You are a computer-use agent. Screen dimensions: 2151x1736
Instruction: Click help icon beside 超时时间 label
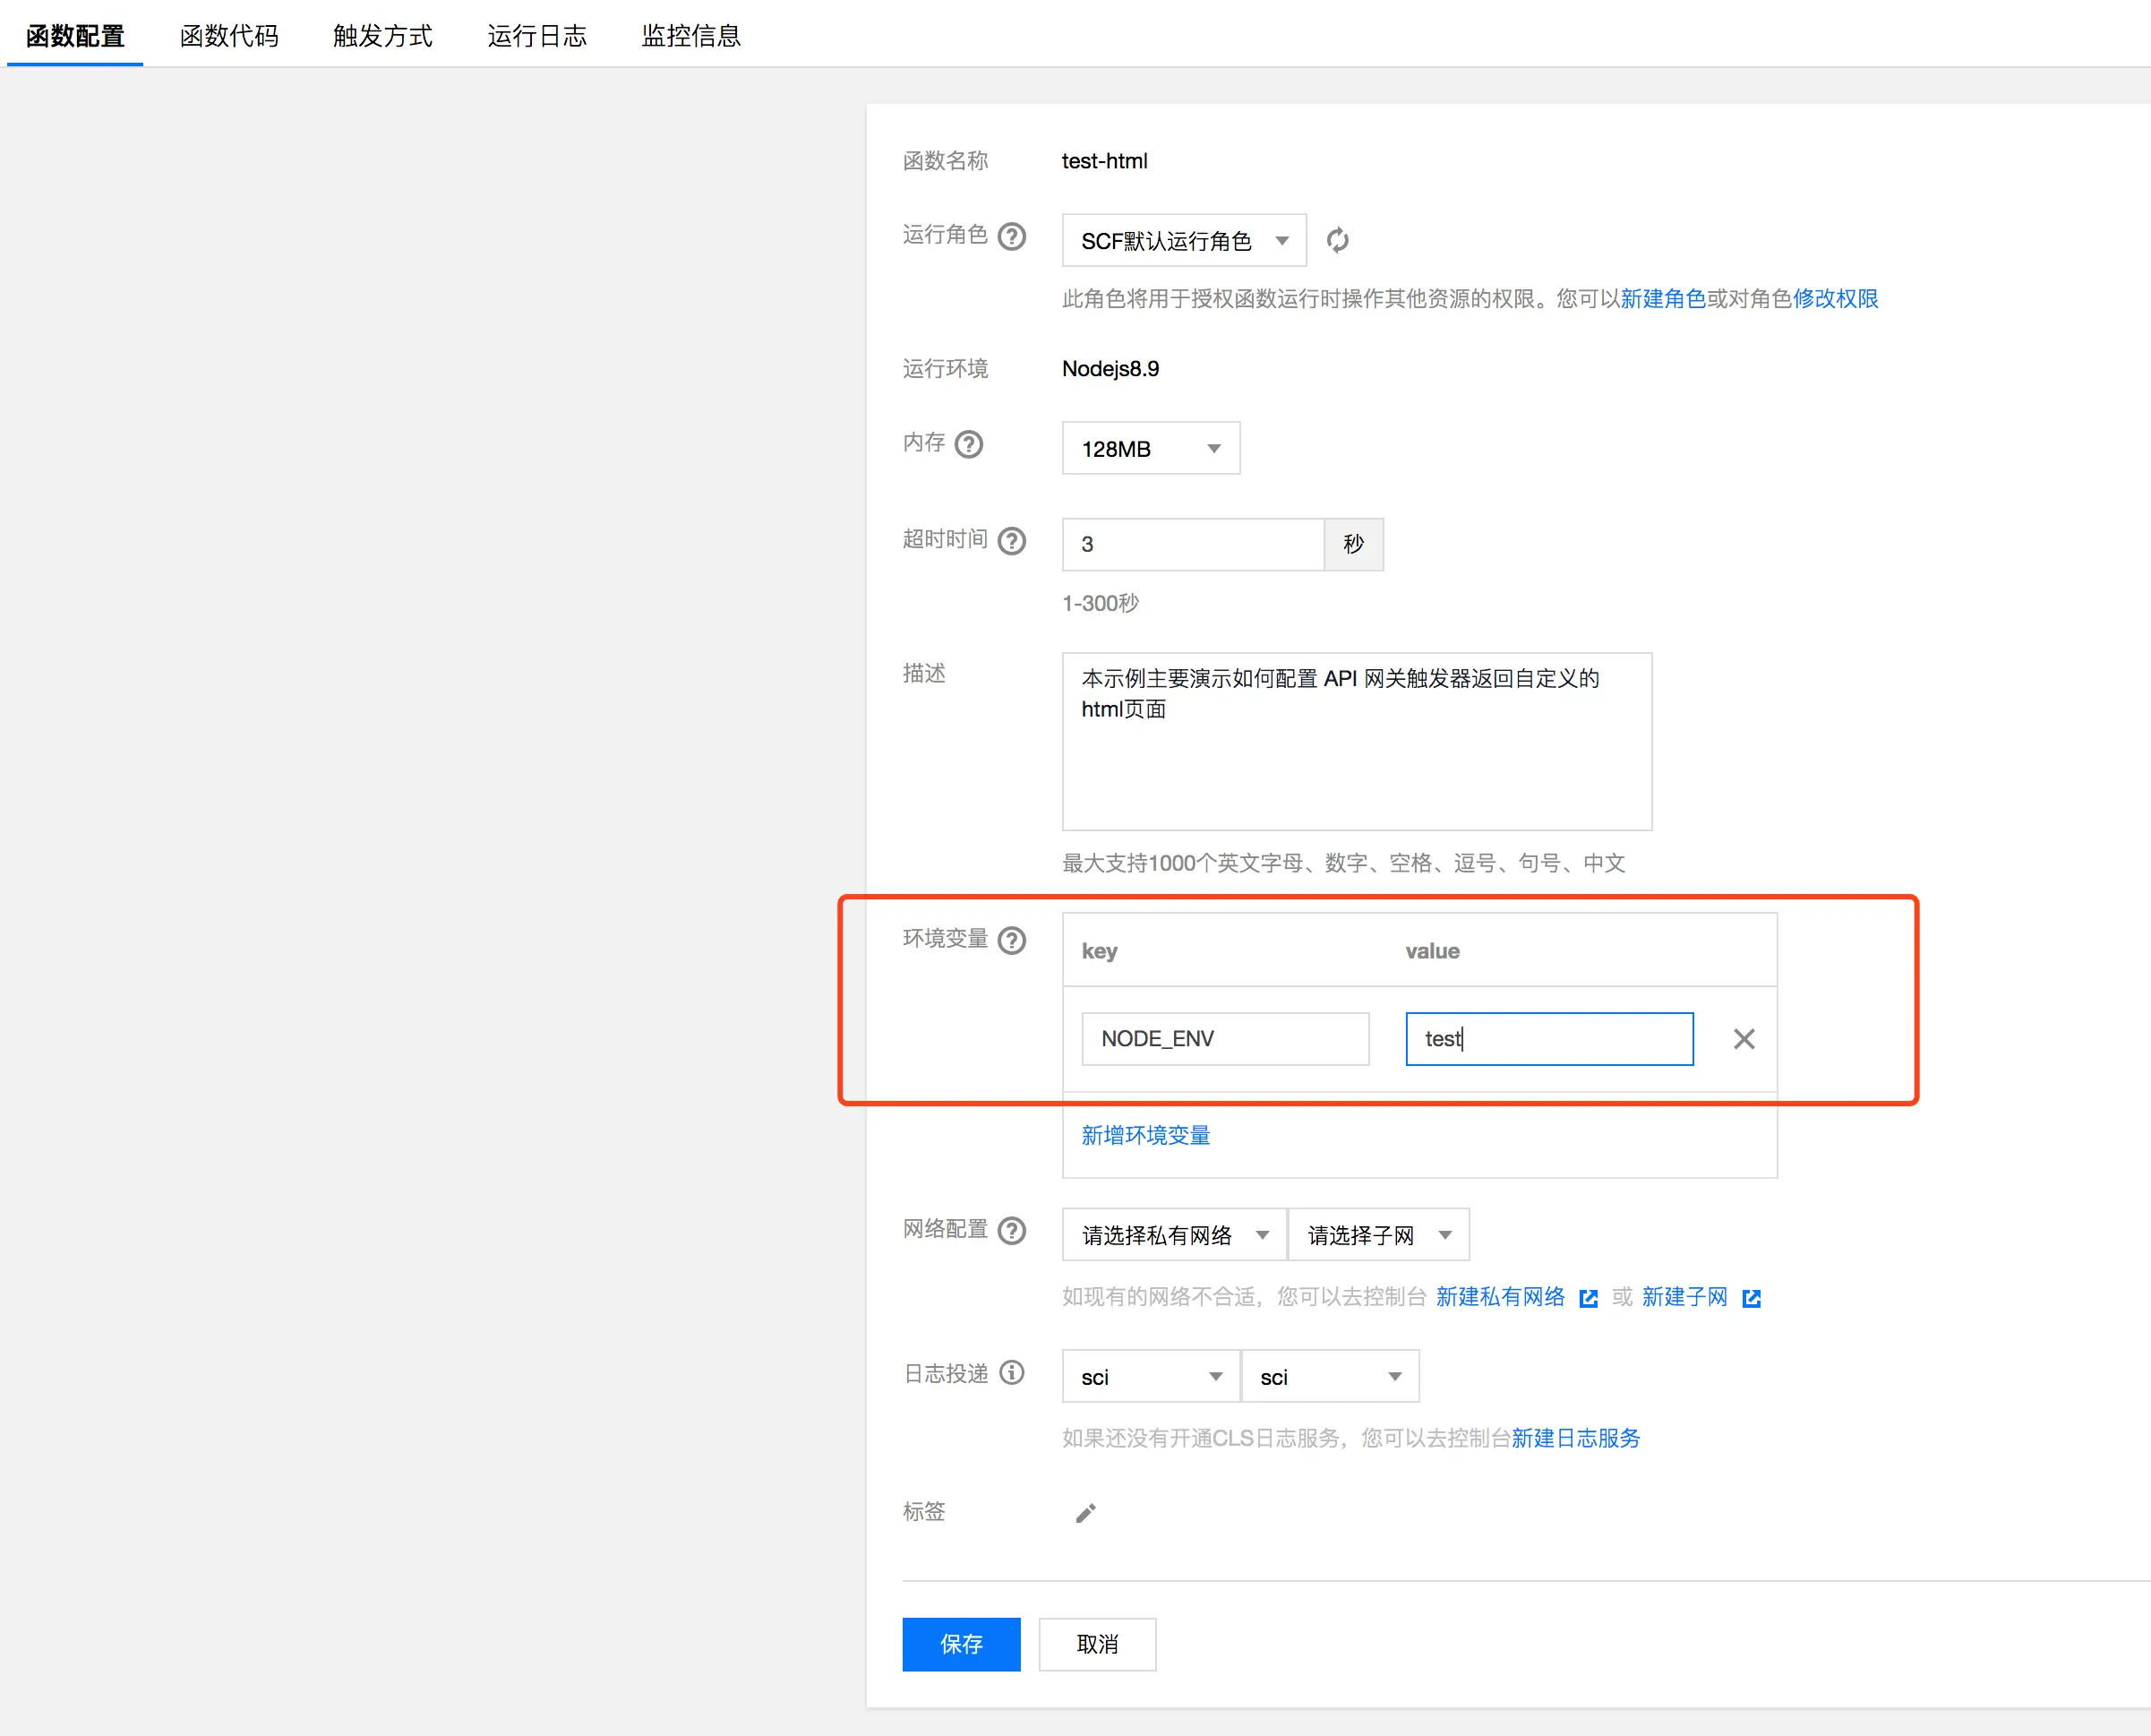(x=1012, y=541)
